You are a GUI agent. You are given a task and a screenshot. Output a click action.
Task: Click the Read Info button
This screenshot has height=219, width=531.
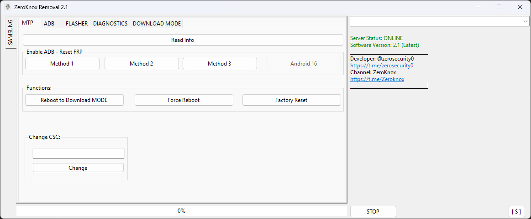coord(183,40)
